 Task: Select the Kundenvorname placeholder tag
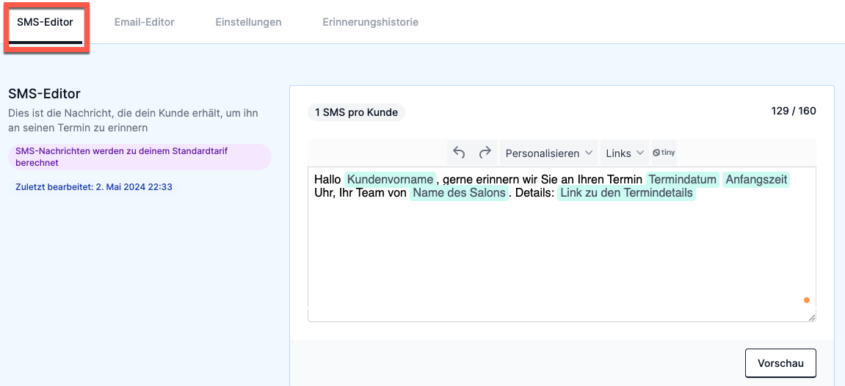pyautogui.click(x=390, y=179)
